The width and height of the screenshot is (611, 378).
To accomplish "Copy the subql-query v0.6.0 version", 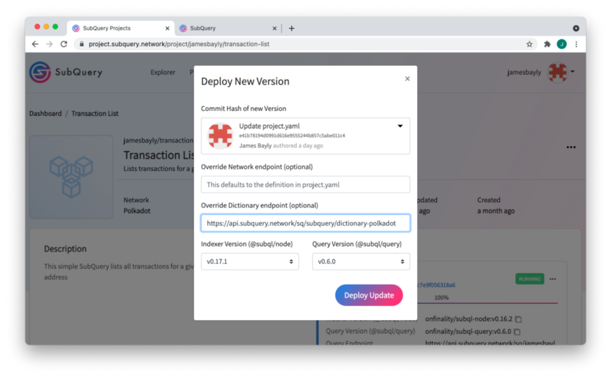I will [517, 332].
